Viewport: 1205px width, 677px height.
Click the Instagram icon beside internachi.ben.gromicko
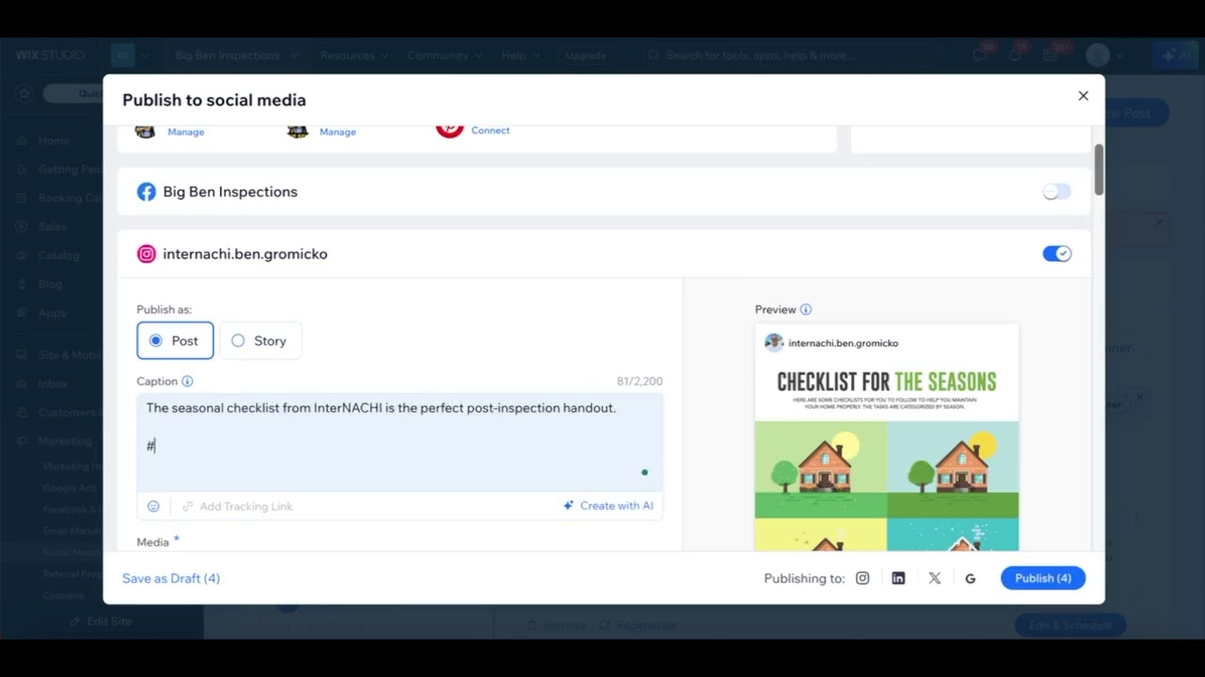click(x=146, y=254)
